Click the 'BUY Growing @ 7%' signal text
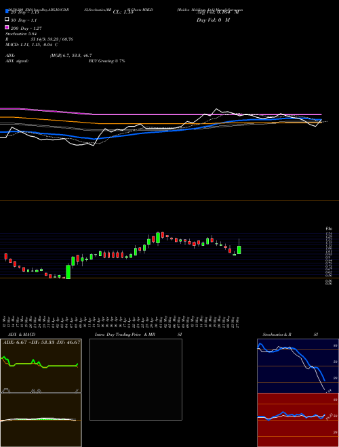Screen dimensions: 339x447 [106, 61]
